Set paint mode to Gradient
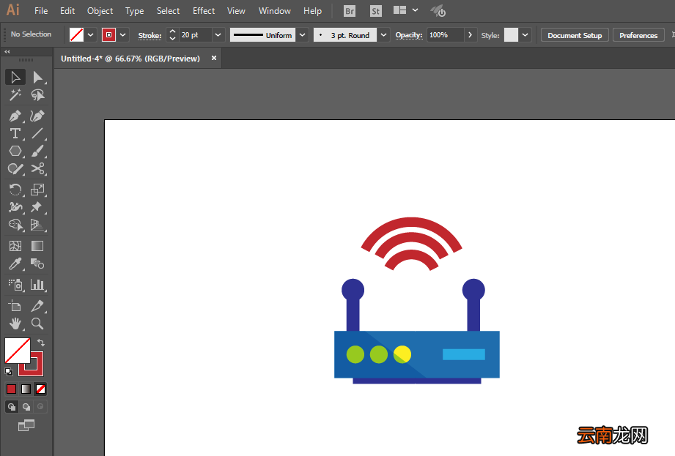675x456 pixels. (26, 389)
